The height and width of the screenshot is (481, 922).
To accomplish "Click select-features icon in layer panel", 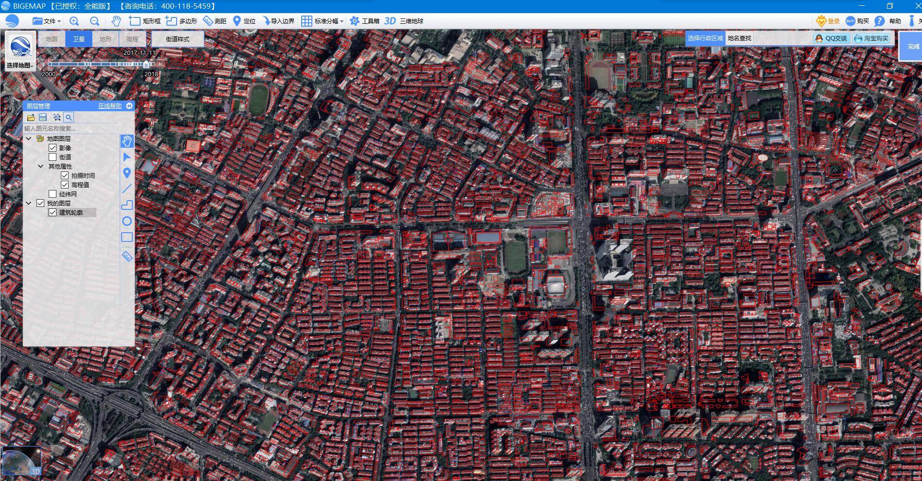I will click(57, 117).
